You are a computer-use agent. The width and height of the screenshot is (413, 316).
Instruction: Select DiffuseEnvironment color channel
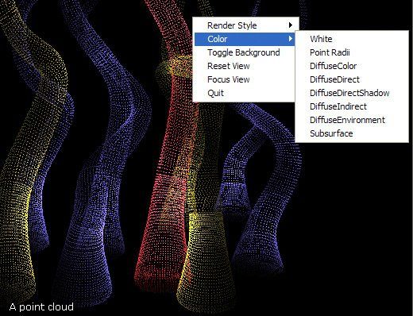[x=352, y=120]
